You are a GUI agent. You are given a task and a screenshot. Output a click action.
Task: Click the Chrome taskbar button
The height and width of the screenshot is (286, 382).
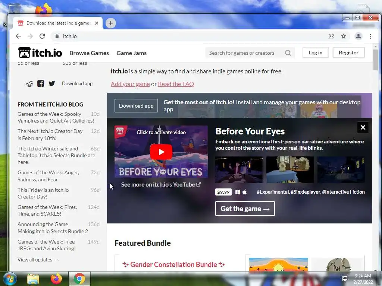click(x=79, y=279)
